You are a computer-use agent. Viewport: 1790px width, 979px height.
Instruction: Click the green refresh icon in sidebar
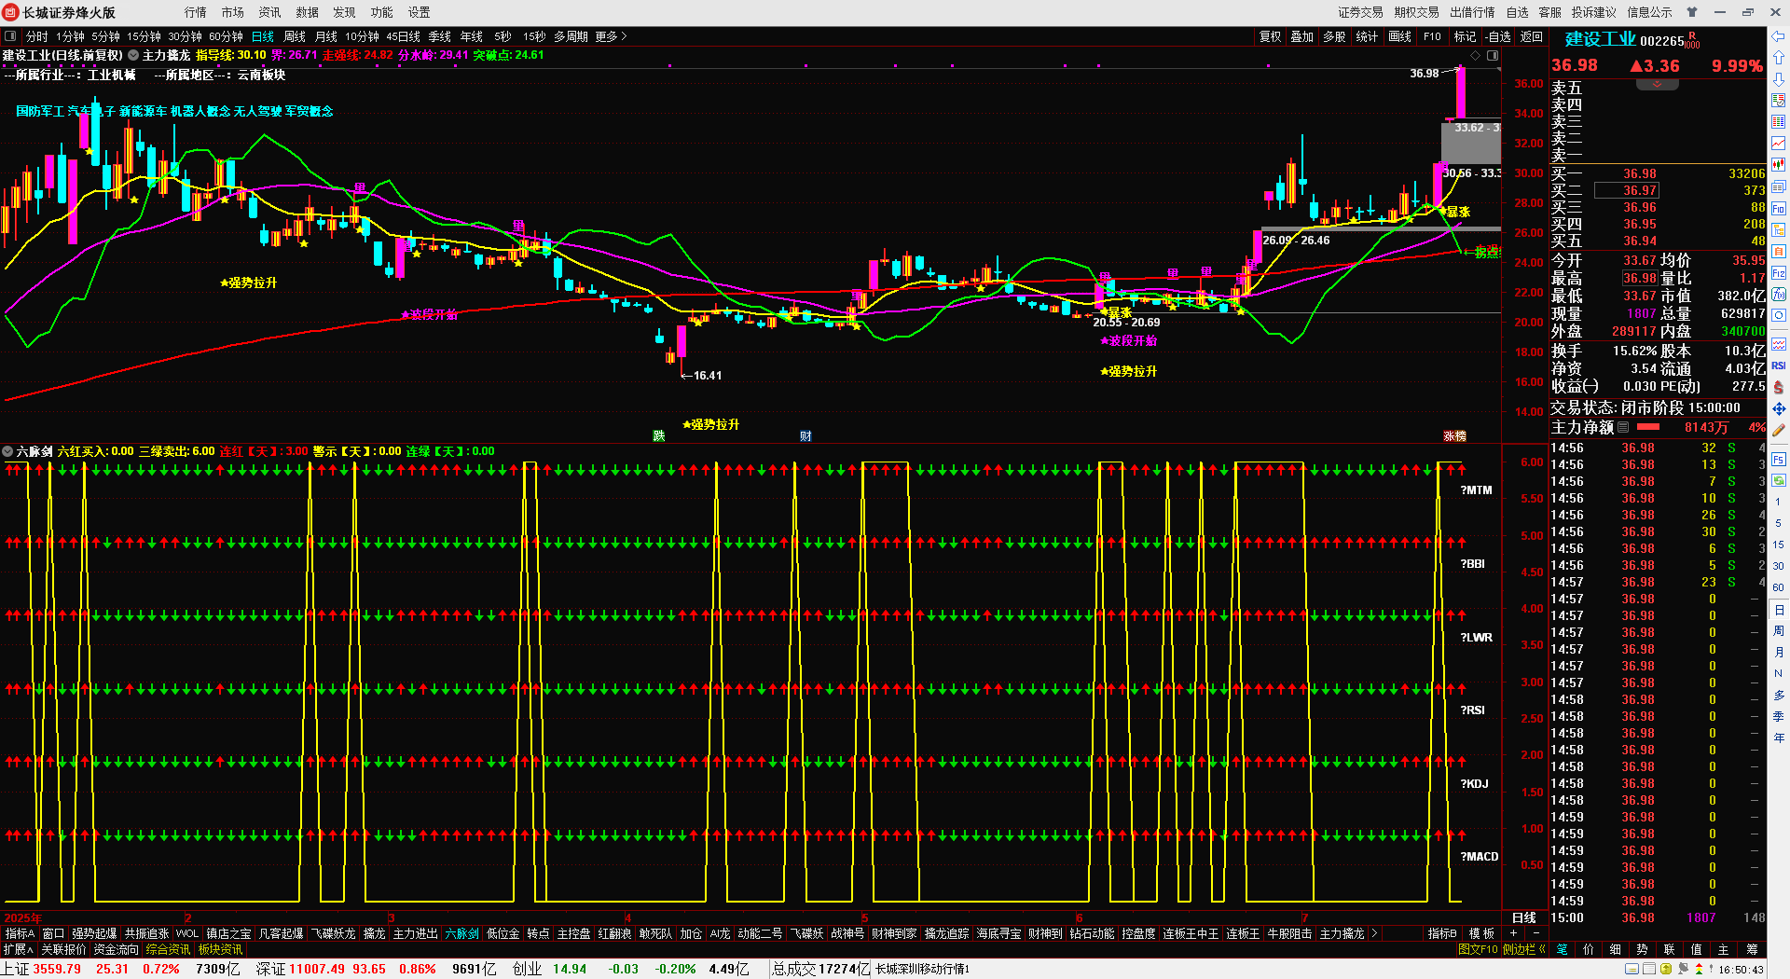coord(1779,480)
